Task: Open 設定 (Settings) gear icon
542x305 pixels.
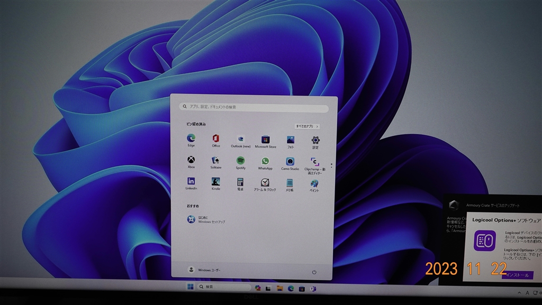Action: tap(315, 143)
